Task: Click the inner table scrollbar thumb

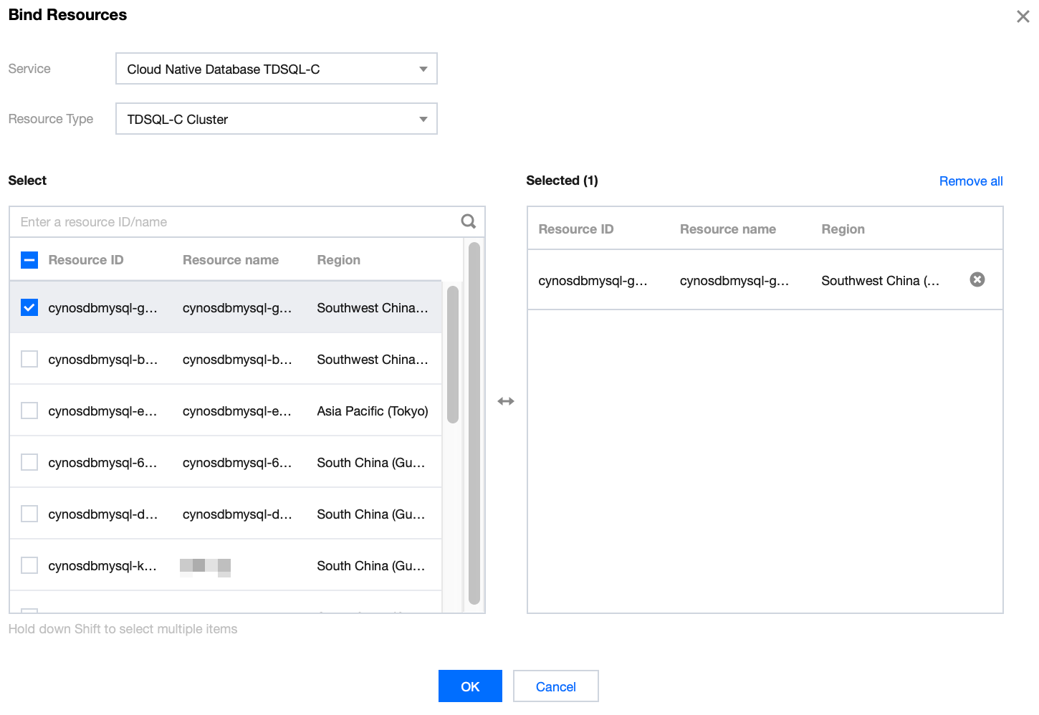Action: pos(452,355)
